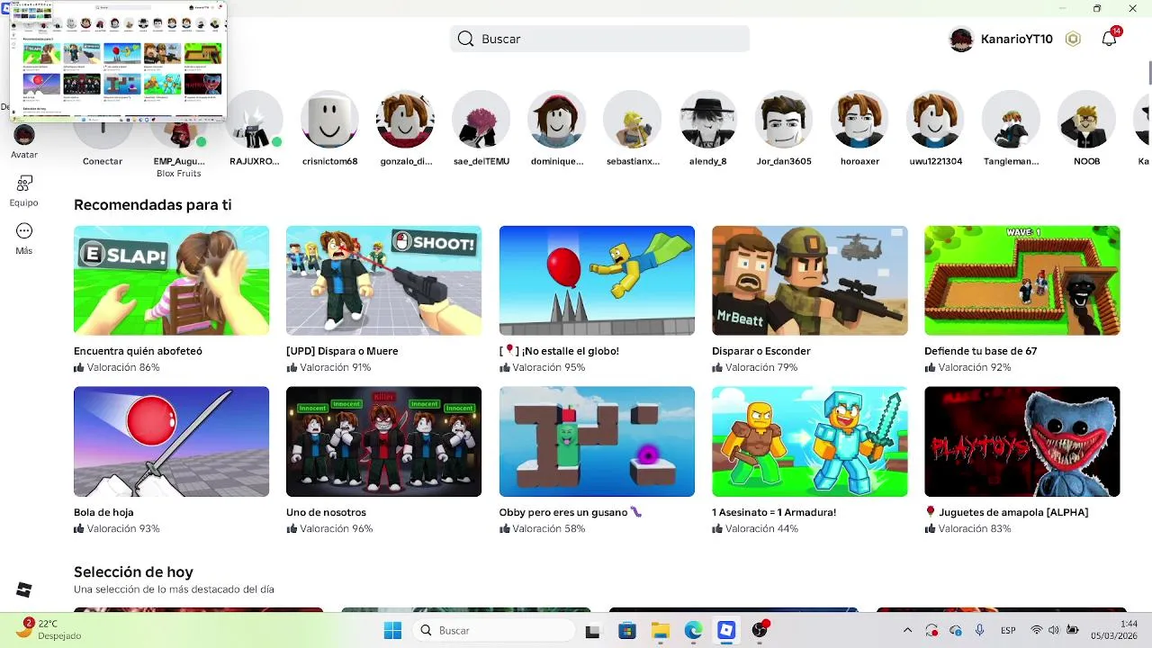1152x648 pixels.
Task: Open Microsoft Store from the taskbar
Action: (x=627, y=631)
